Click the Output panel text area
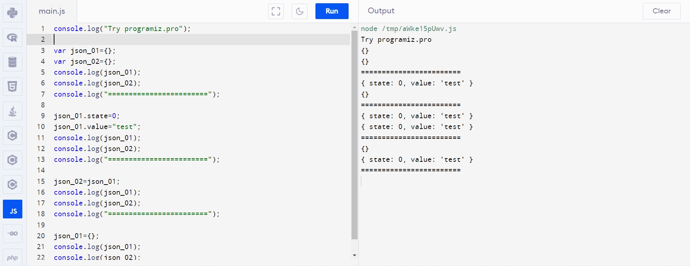Image resolution: width=690 pixels, height=266 pixels. (524, 144)
